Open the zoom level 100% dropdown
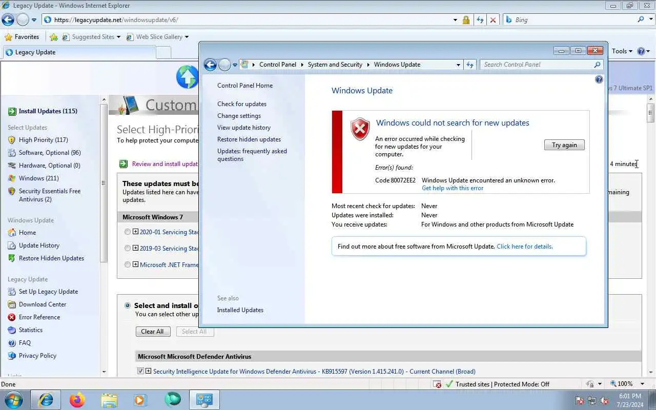656x410 pixels. tap(643, 384)
